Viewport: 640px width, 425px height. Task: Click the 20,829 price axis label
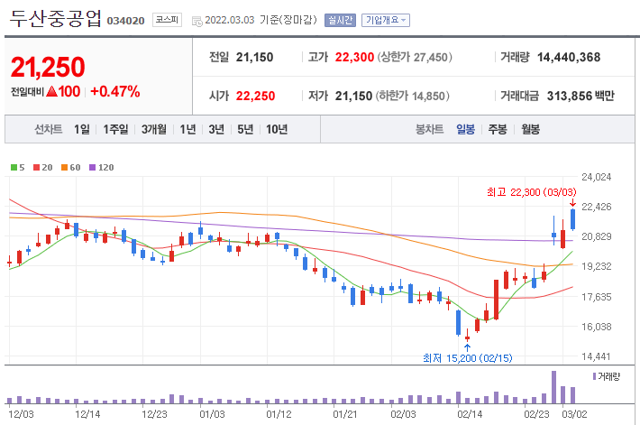pos(597,236)
